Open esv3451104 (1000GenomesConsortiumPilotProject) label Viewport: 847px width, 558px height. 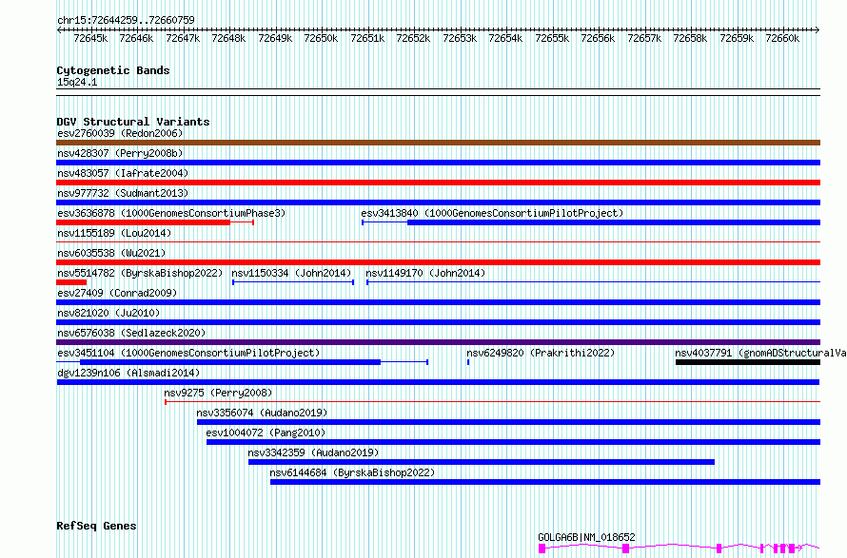[188, 353]
